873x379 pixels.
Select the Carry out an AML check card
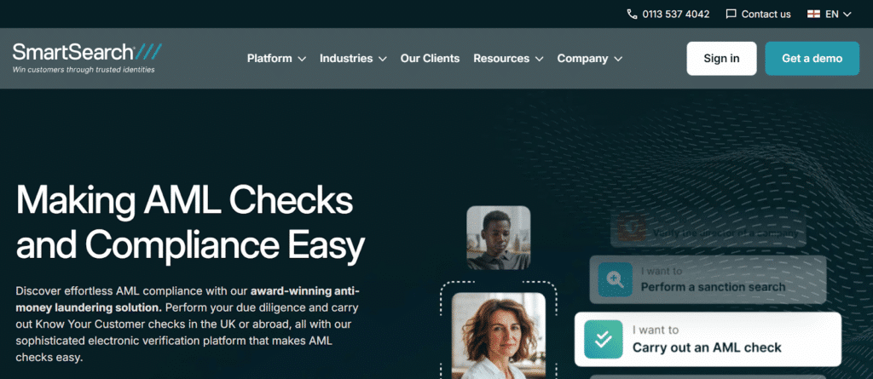click(708, 339)
